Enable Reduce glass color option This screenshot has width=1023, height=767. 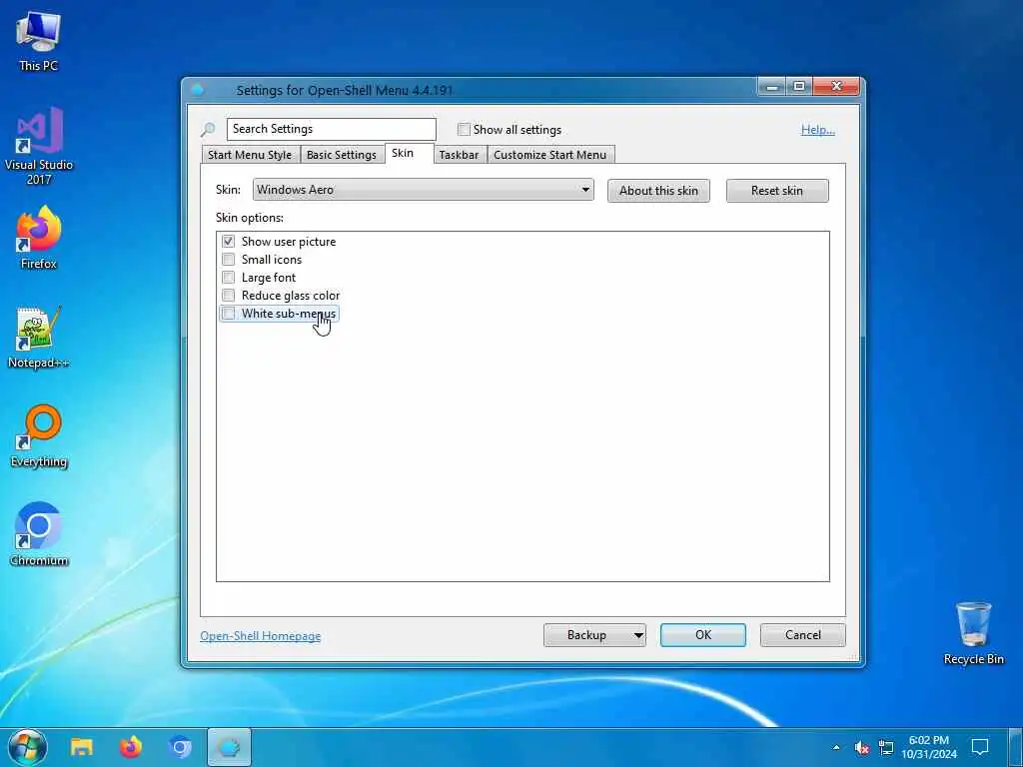point(228,296)
